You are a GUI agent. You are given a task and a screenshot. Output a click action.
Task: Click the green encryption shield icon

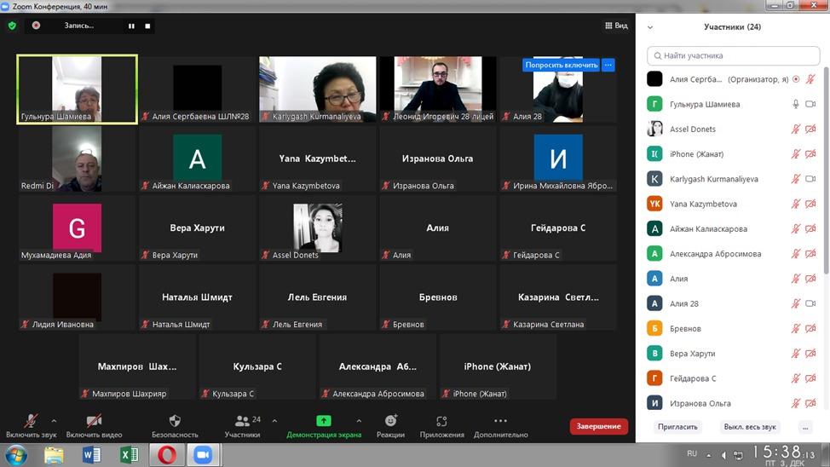(12, 26)
